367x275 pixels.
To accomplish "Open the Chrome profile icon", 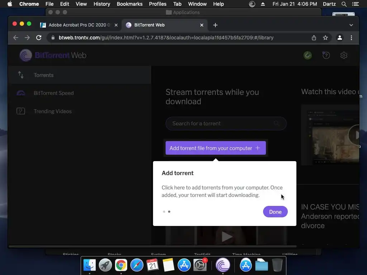I will [340, 38].
